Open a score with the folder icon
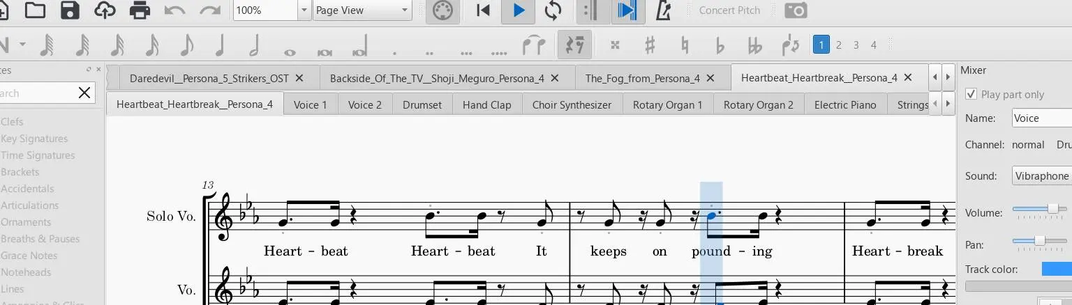 (x=35, y=10)
